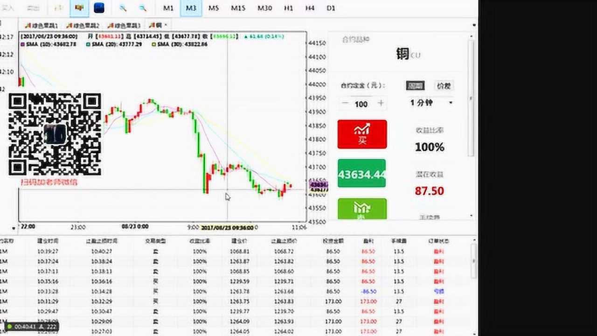Select the candlestick chart type icon
This screenshot has width=597, height=336.
coord(80,8)
